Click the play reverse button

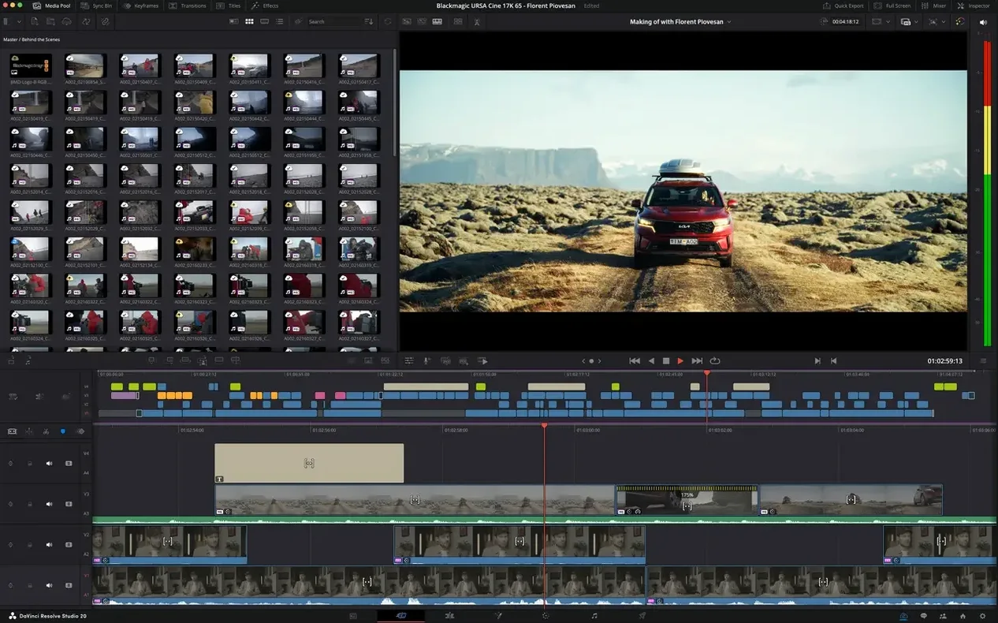pyautogui.click(x=651, y=360)
